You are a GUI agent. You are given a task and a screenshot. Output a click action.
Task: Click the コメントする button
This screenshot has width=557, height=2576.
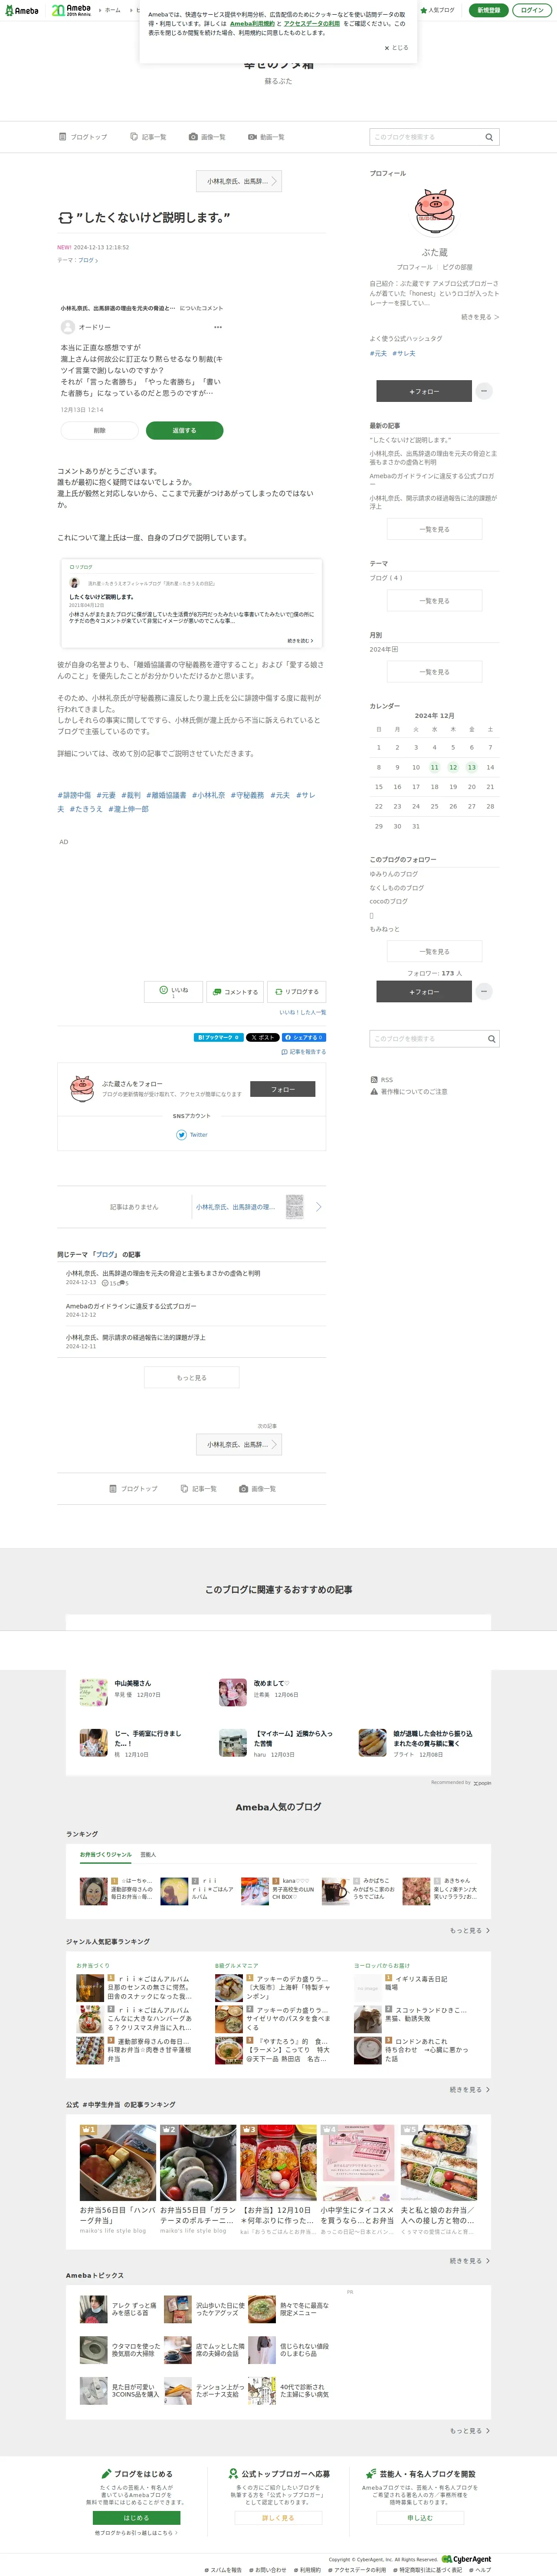point(235,992)
